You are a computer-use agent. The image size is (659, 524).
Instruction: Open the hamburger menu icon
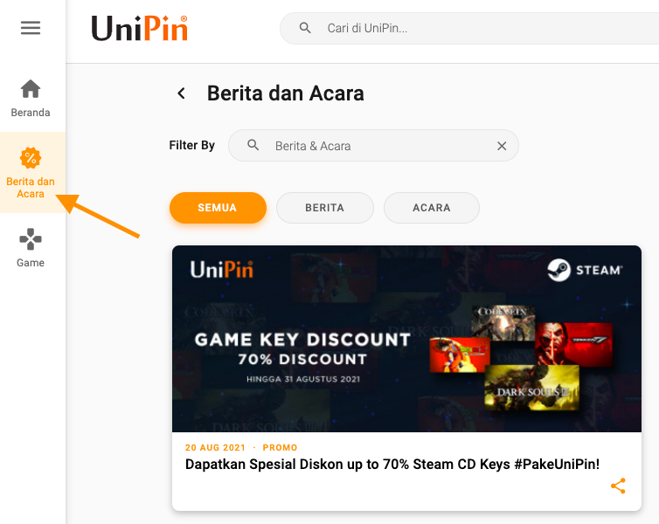(x=31, y=28)
